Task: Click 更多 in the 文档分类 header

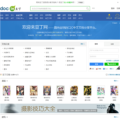Action: (83, 44)
